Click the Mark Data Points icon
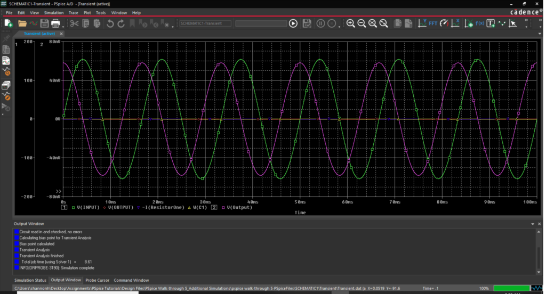This screenshot has width=546, height=294. click(502, 23)
